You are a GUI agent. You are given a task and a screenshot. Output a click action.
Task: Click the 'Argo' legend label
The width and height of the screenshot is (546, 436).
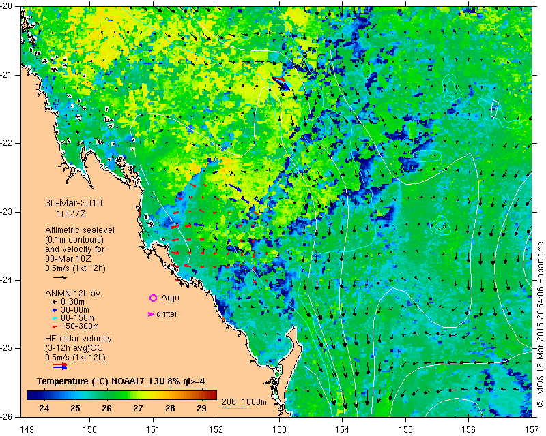[170, 298]
